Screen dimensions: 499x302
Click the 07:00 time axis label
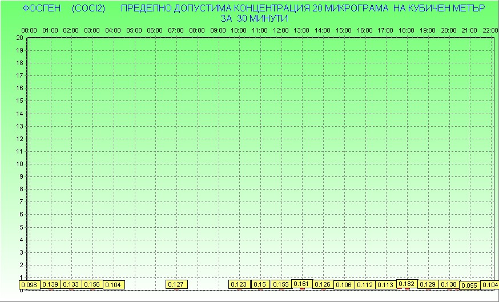(176, 30)
